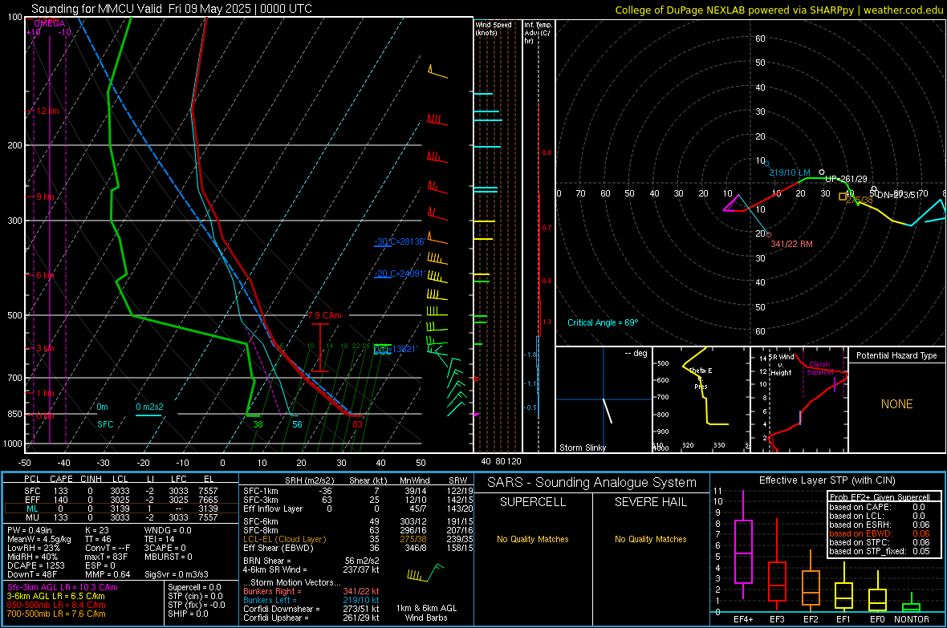The width and height of the screenshot is (947, 628).
Task: Click the "SHIP = 0.0" value
Action: click(188, 614)
